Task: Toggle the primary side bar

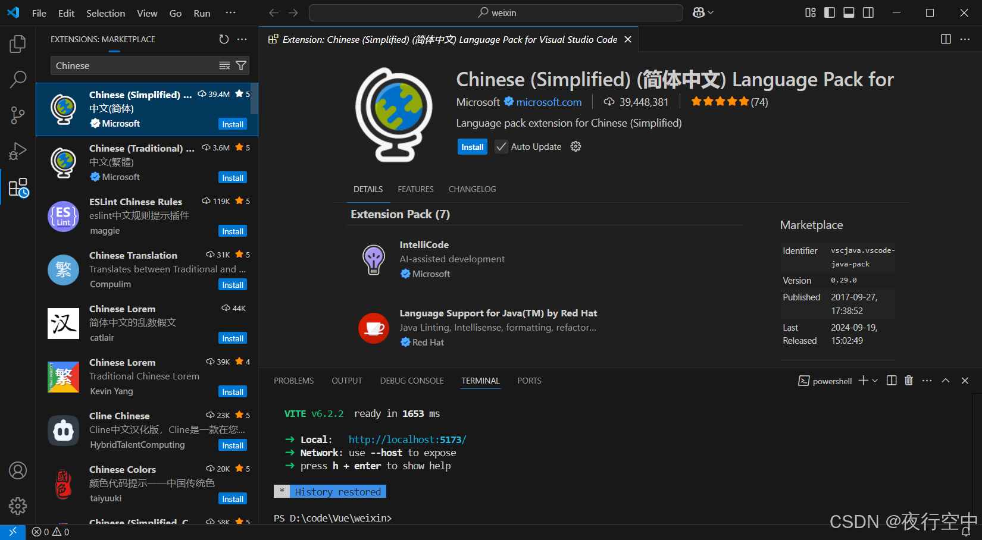Action: point(830,12)
